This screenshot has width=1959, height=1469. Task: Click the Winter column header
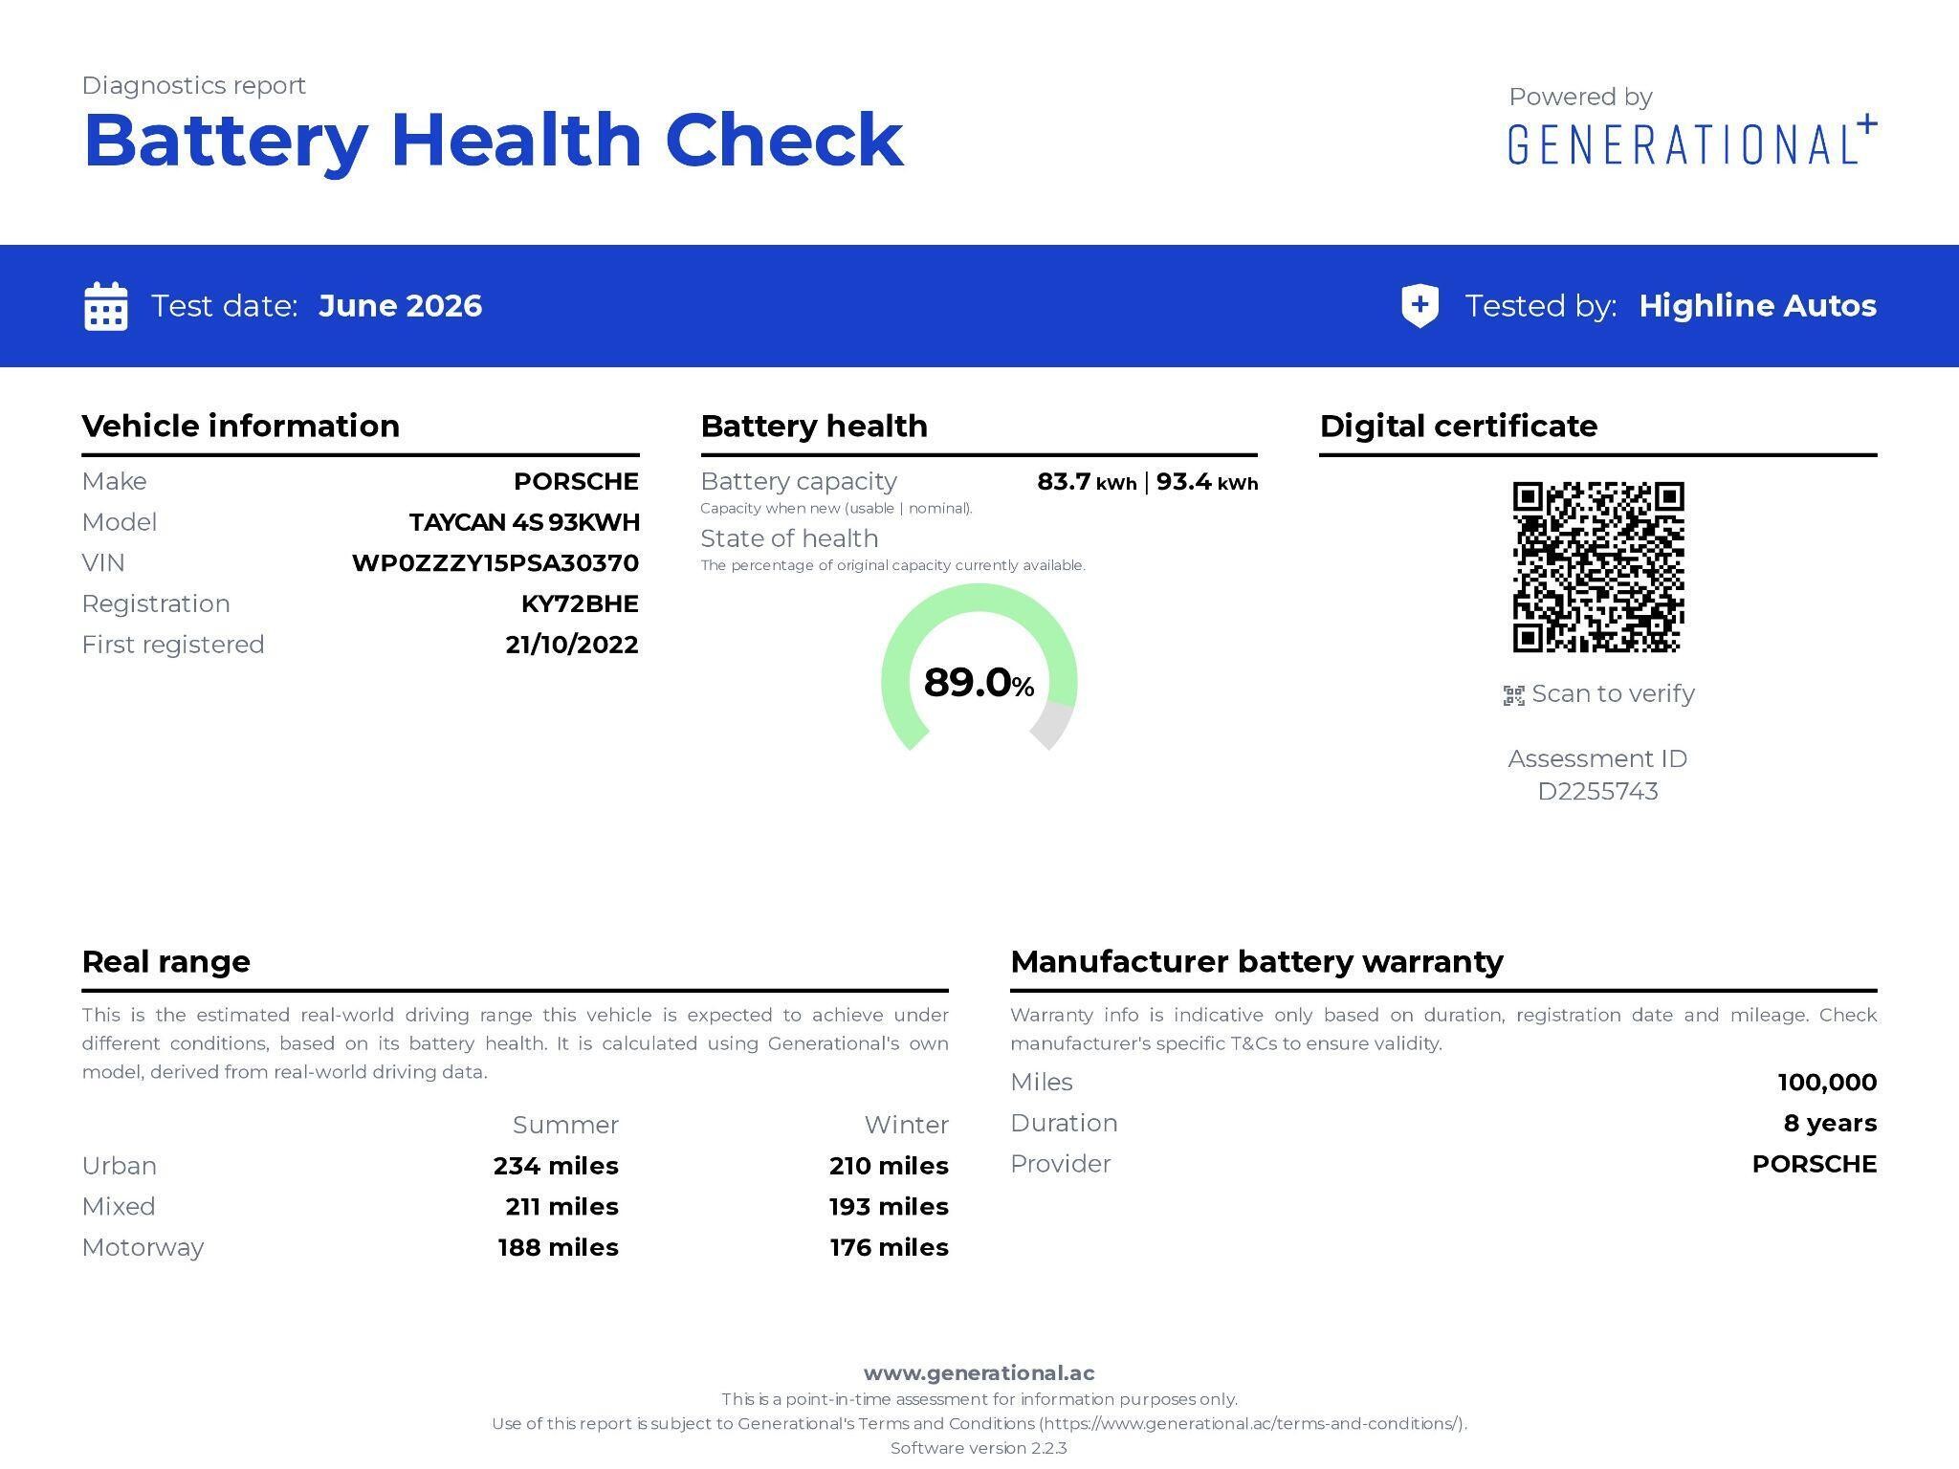[x=906, y=1126]
